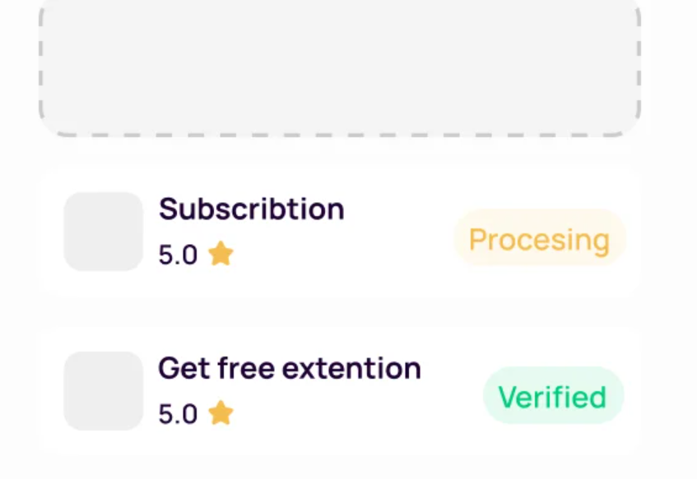
Task: Click the 5.0 rating for Subscribtion
Action: (178, 255)
